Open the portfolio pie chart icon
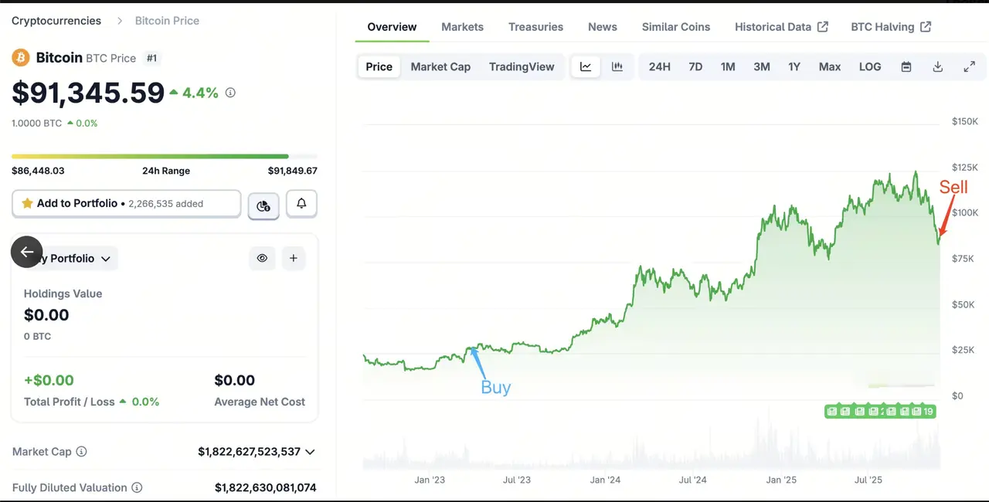989x502 pixels. tap(263, 205)
